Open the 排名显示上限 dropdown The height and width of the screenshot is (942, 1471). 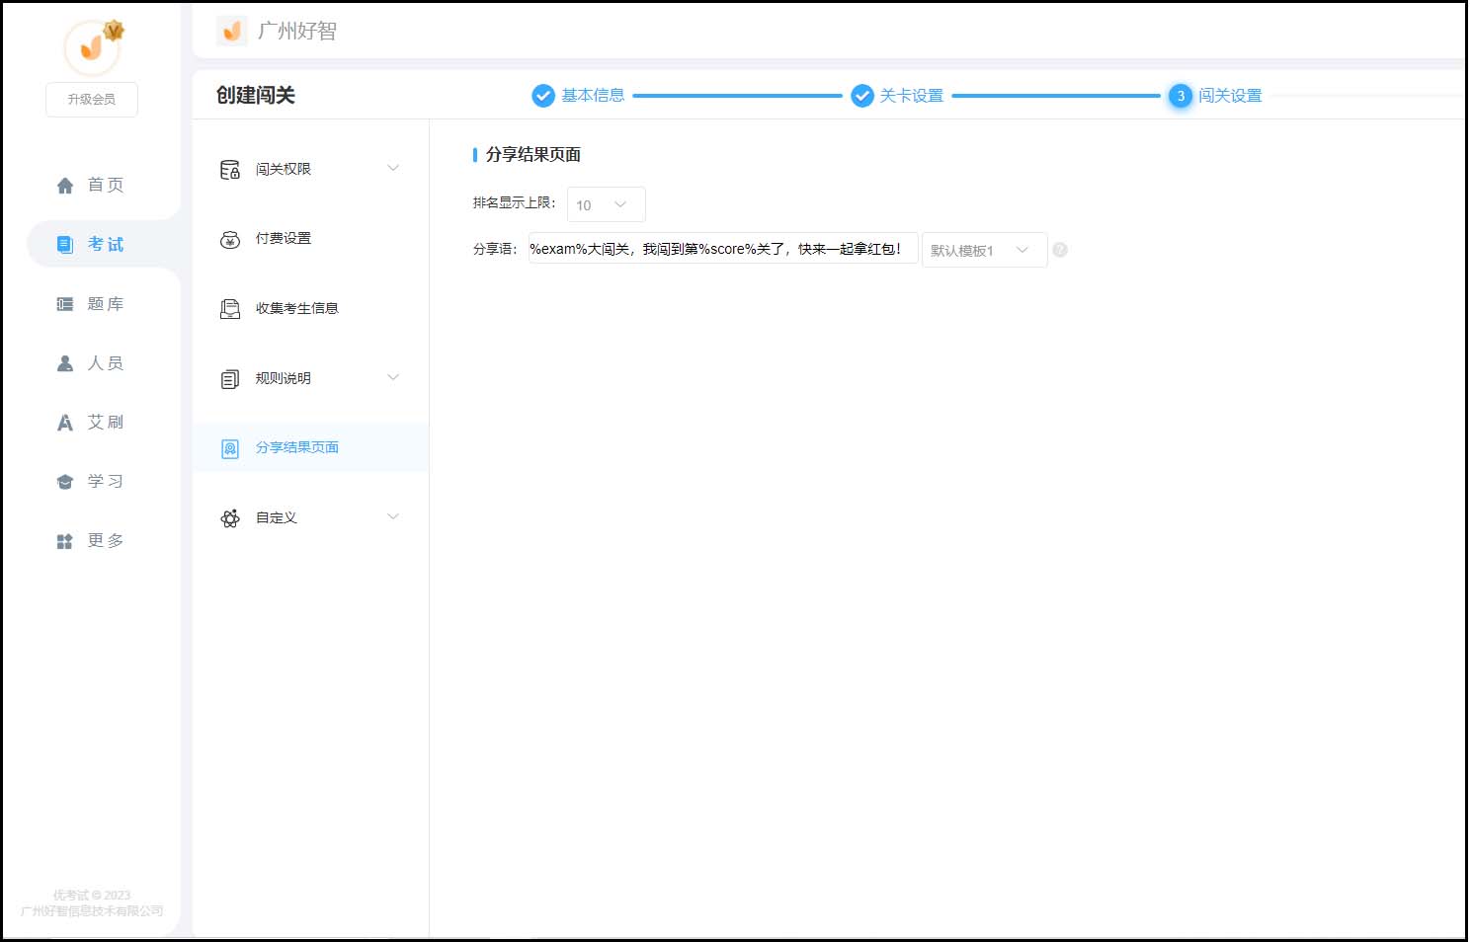click(606, 204)
